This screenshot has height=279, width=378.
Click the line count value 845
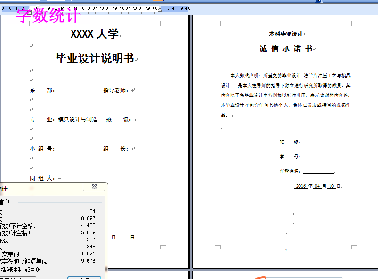click(91, 247)
